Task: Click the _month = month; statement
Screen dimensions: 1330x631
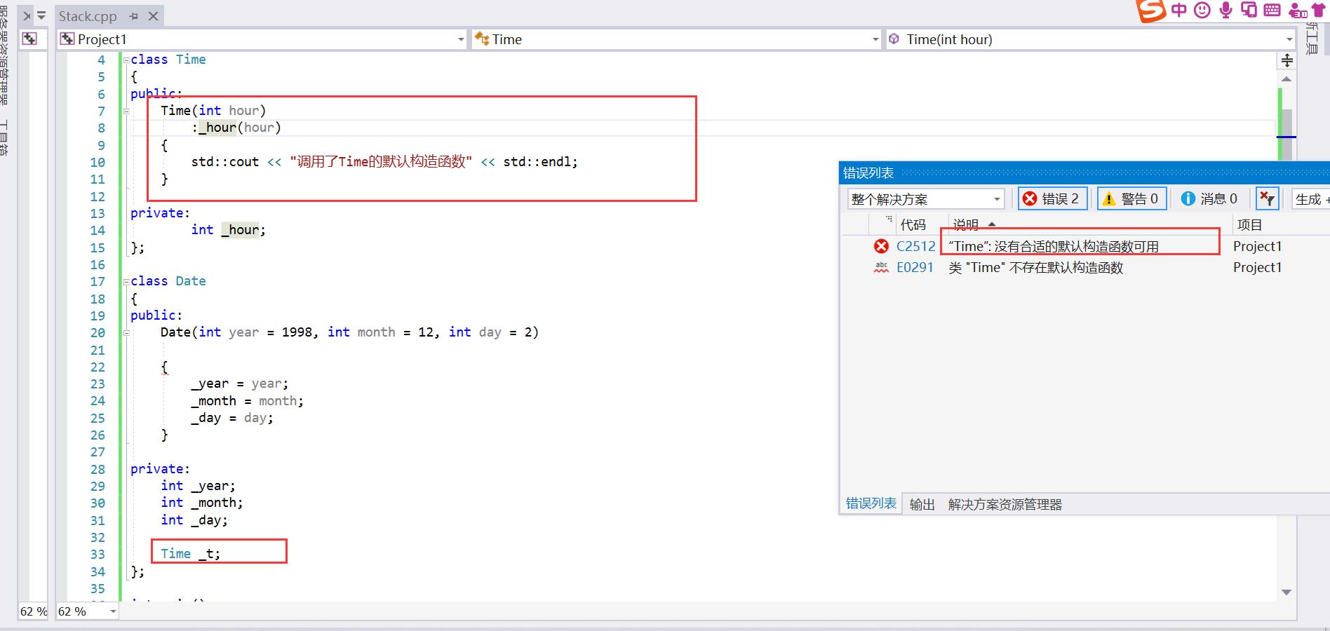Action: 247,401
